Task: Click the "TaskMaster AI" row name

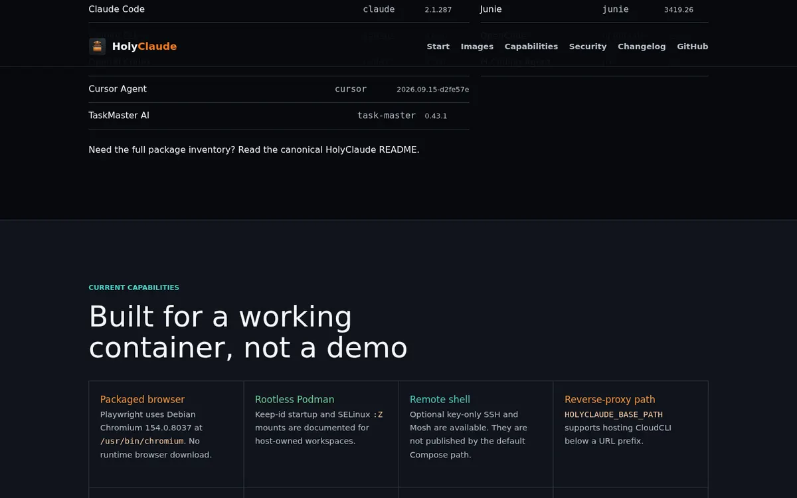Action: click(119, 116)
